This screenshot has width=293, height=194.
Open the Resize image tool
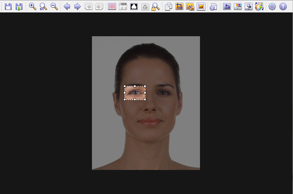(x=190, y=7)
